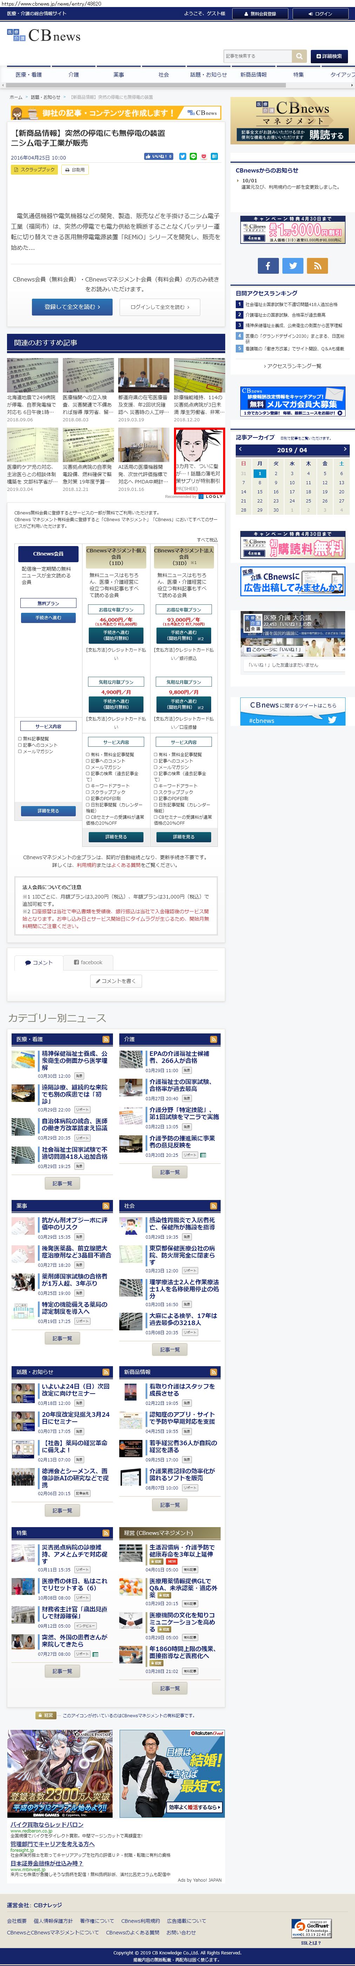Switch to the facebook comments tab
The image size is (355, 1966).
pyautogui.click(x=88, y=962)
